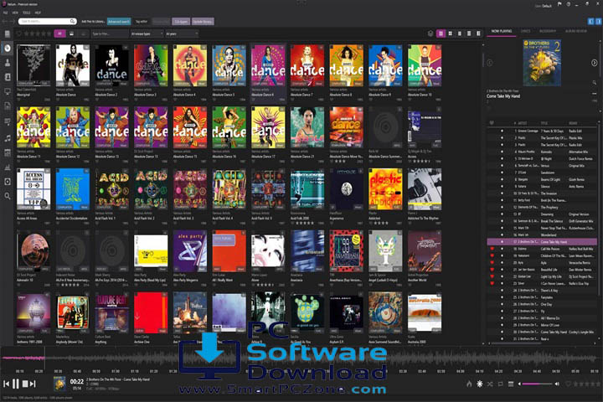Viewport: 603px width, 402px height.
Task: Open the VIEW menu
Action: click(15, 13)
